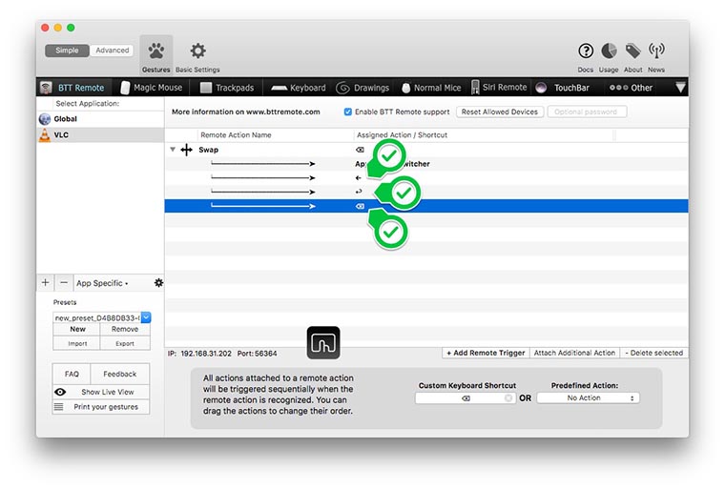Click 'Port: 56364' text
The height and width of the screenshot is (489, 725).
point(257,353)
